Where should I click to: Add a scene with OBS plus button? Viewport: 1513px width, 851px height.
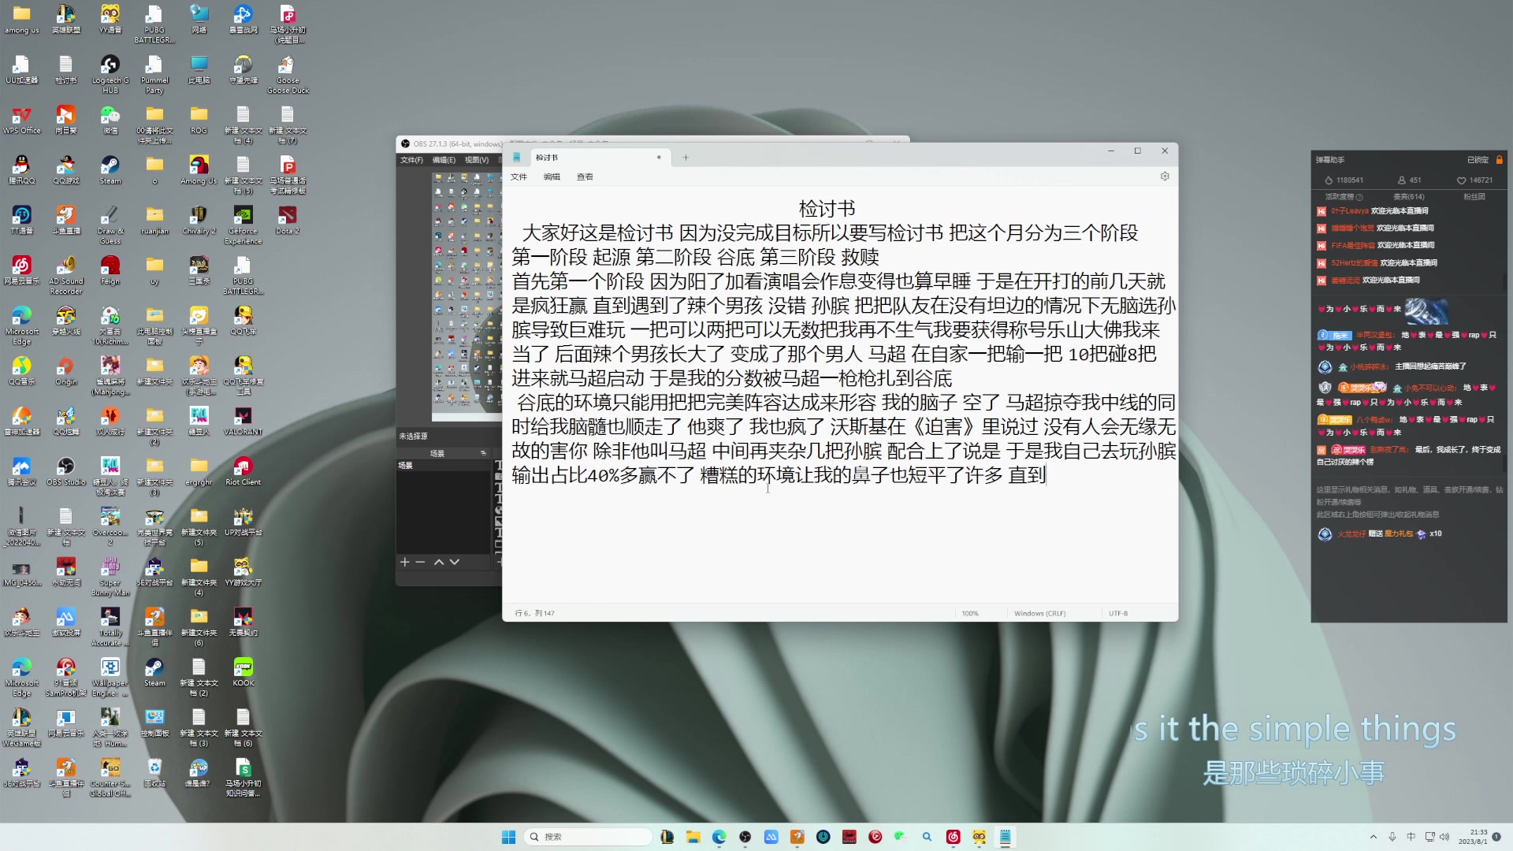click(405, 562)
